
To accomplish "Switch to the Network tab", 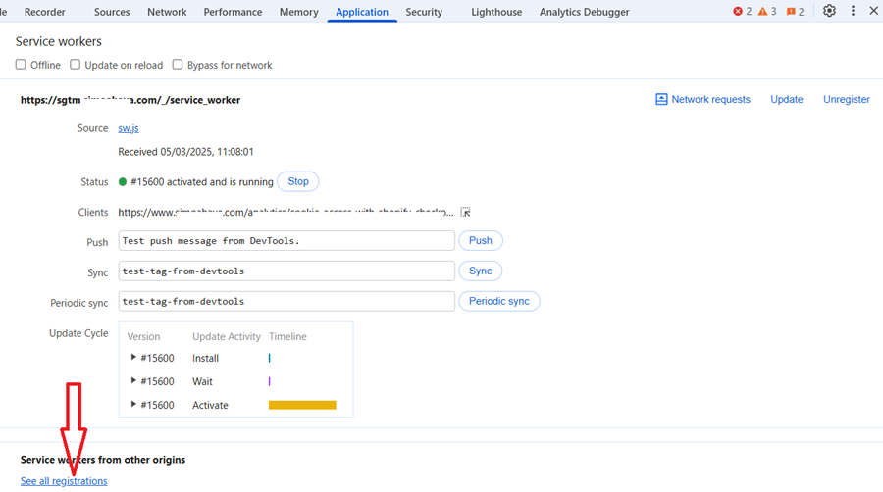I will click(167, 12).
